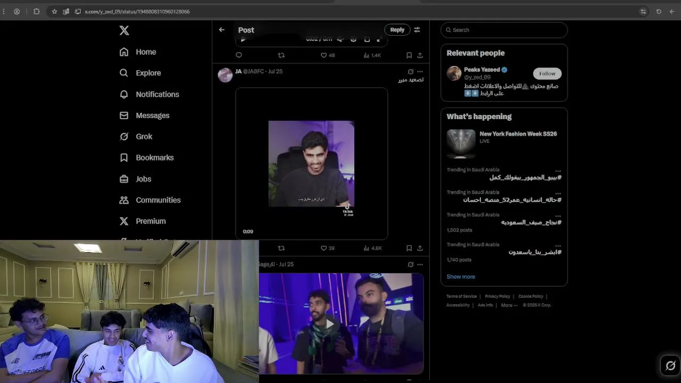Open more menu for #بيبو_الجمهور_بيقولك_كمل trend

tap(558, 171)
